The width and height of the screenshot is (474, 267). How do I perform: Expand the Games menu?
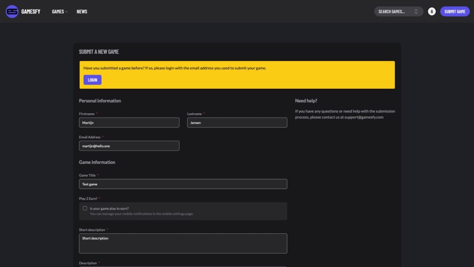pos(60,12)
